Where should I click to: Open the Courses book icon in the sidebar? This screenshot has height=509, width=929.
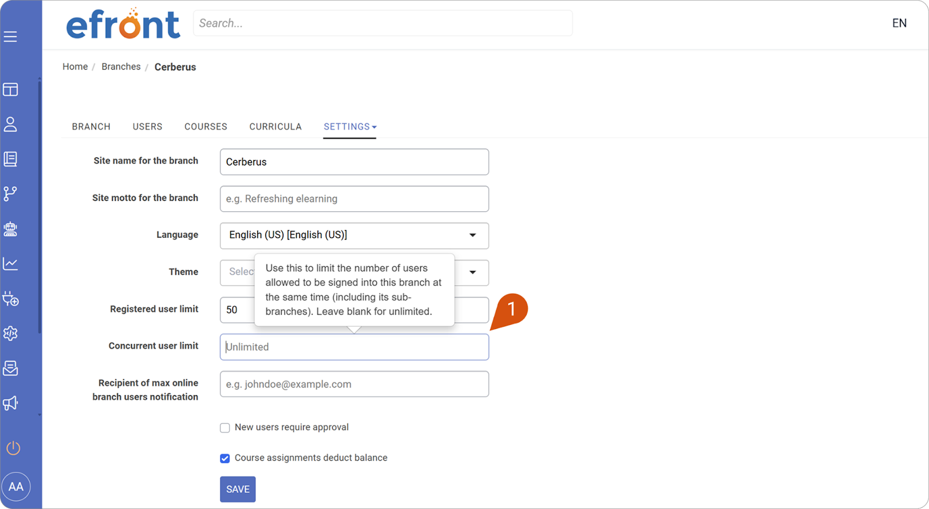tap(10, 159)
